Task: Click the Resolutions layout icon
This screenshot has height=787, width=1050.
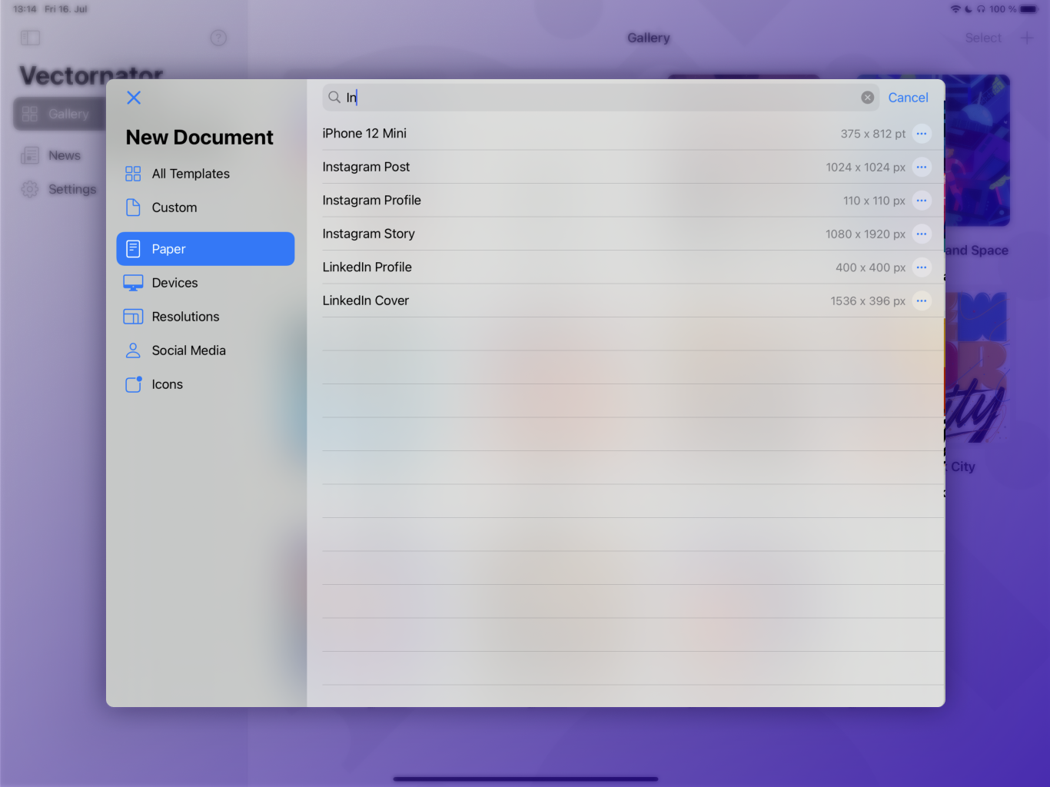Action: pos(133,317)
